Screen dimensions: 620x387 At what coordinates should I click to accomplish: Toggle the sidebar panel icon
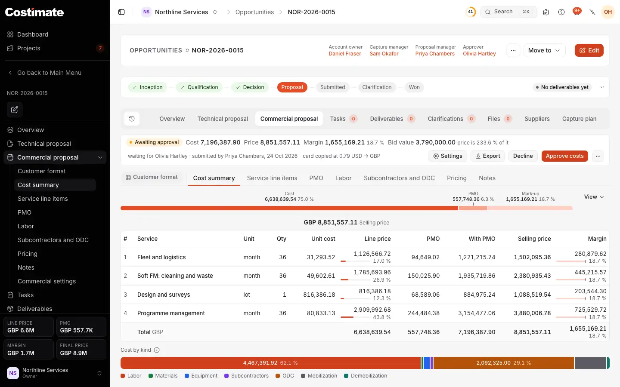tap(121, 12)
